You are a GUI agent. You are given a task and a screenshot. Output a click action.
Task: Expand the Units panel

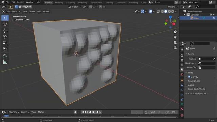pyautogui.click(x=191, y=73)
